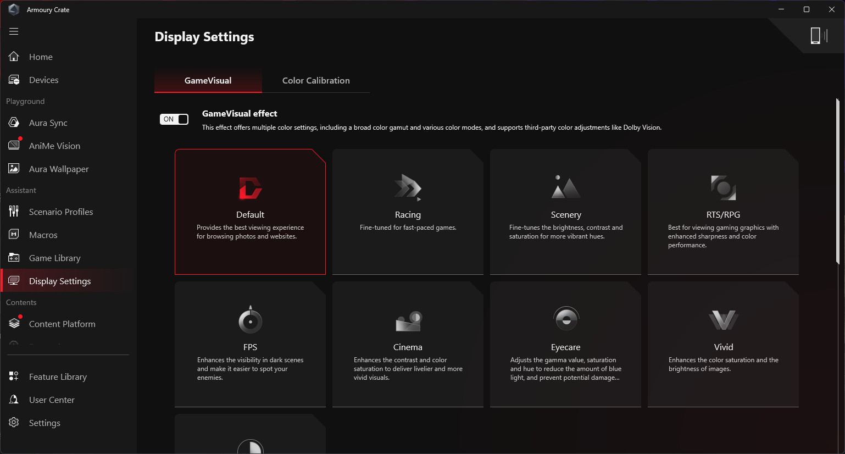Click the Macros icon
The width and height of the screenshot is (845, 454).
(x=14, y=235)
